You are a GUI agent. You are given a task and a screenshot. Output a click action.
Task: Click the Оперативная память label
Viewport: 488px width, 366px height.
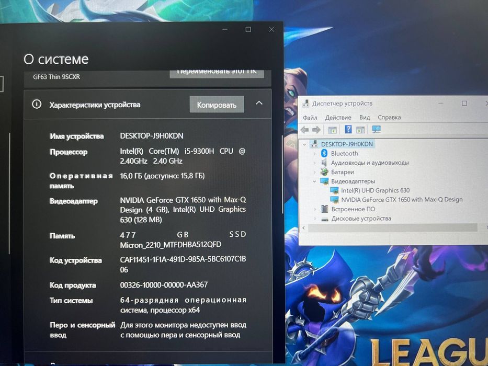pos(81,180)
